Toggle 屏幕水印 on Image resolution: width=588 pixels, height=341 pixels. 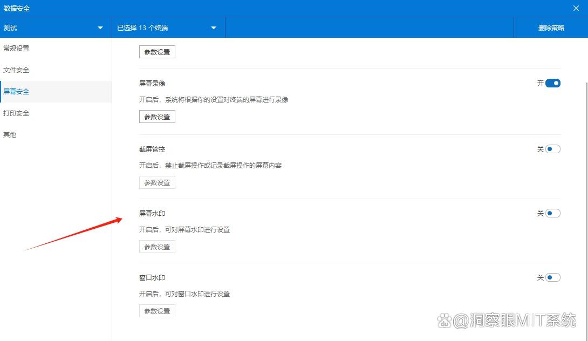(553, 214)
